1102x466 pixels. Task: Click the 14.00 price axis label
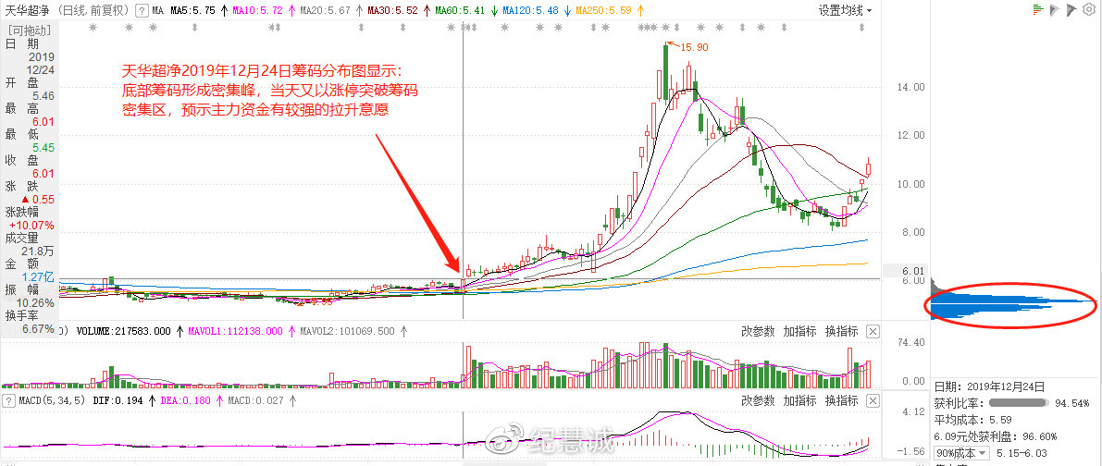click(909, 87)
